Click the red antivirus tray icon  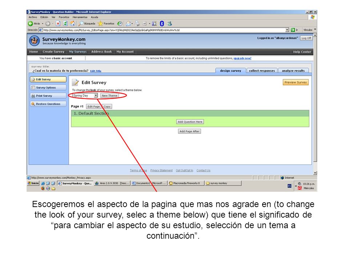[x=300, y=188]
